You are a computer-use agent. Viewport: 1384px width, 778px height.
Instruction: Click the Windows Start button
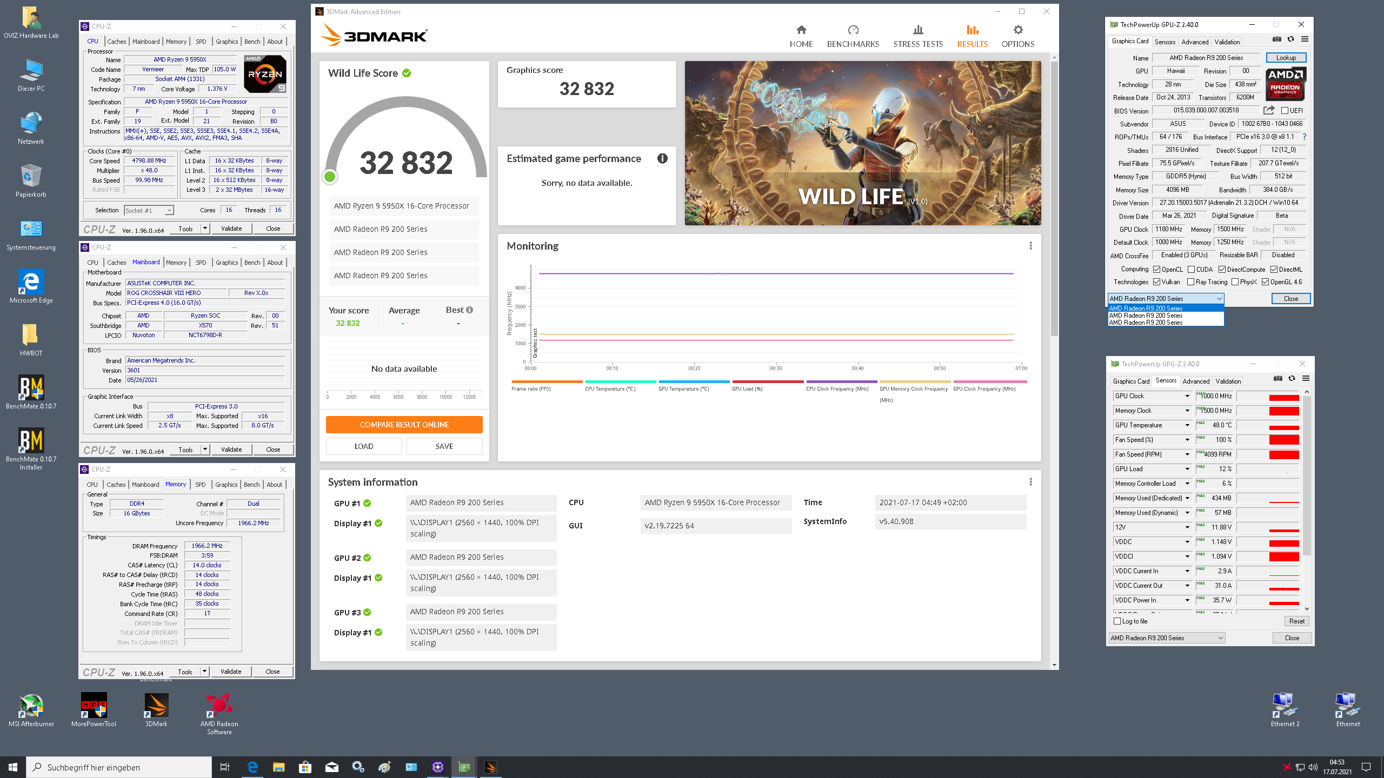coord(13,767)
